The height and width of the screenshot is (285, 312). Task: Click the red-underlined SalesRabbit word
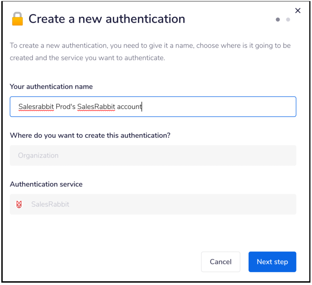click(x=96, y=106)
